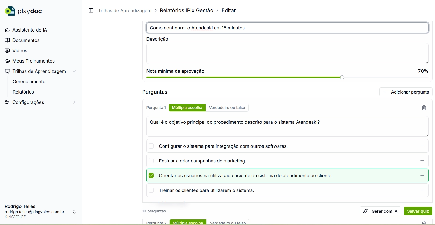Follow the Relatórios IPix Gestão breadcrumb
435x225 pixels.
[186, 10]
